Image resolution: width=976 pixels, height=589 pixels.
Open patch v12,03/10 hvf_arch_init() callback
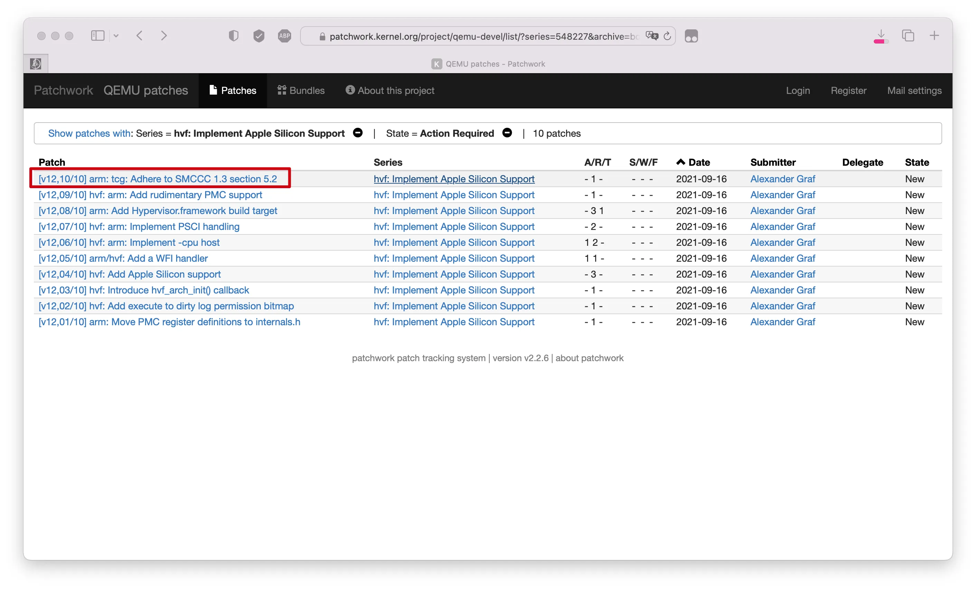point(144,290)
